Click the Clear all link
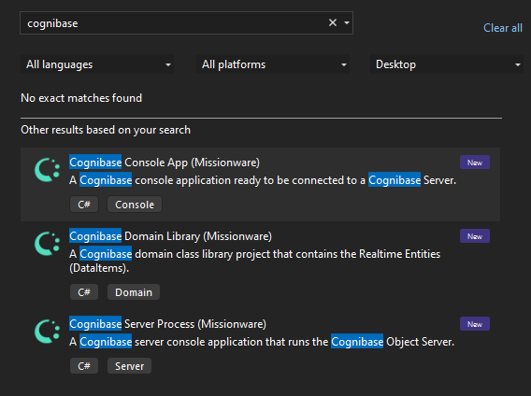The width and height of the screenshot is (531, 396). click(503, 28)
